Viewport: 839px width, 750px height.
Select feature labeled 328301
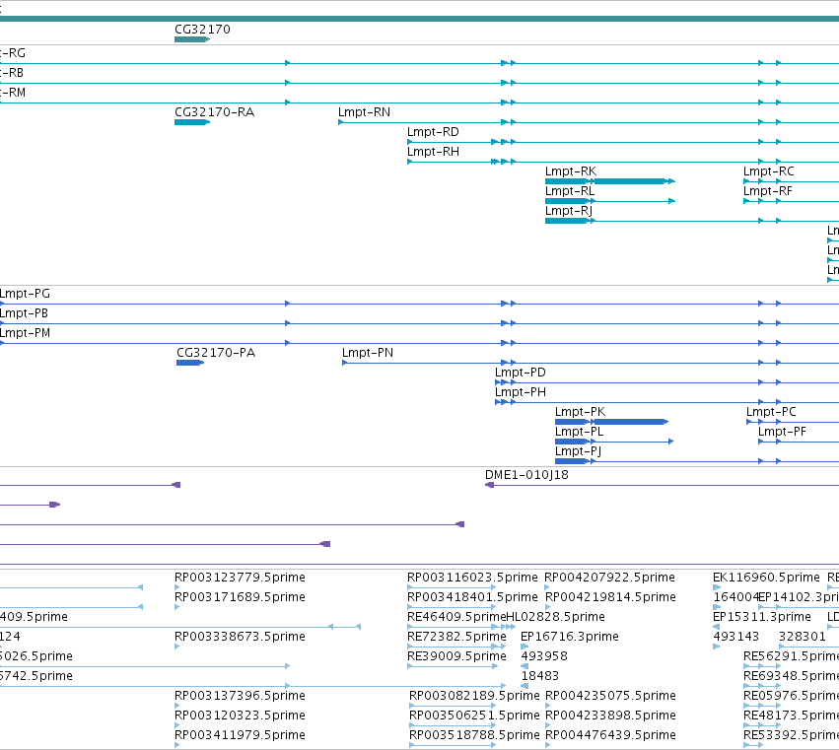(x=803, y=637)
